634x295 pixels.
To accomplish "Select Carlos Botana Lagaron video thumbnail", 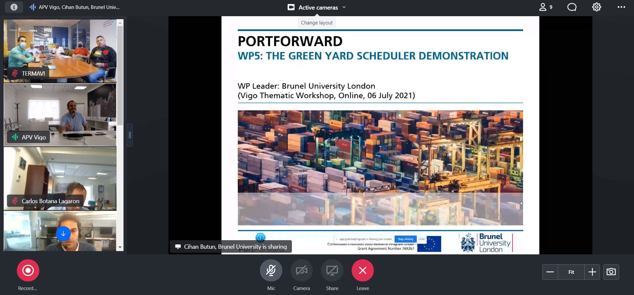I will click(x=60, y=179).
